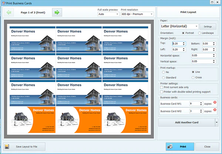The width and height of the screenshot is (222, 154).
Task: Remove Business Card №2 with red X
Action: [x=215, y=110]
